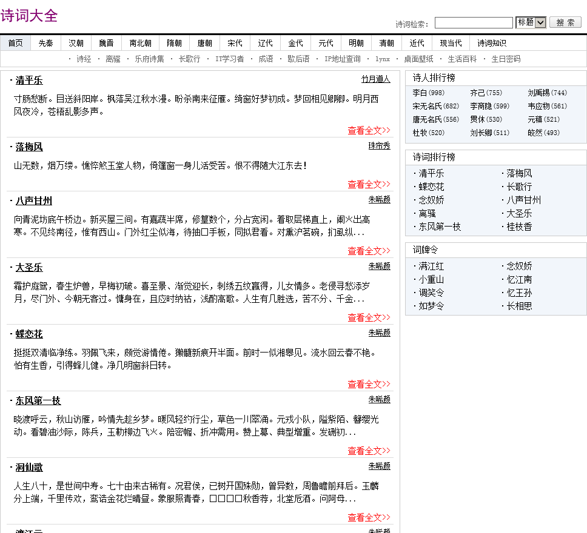Click 查看全文 under 东风第一枝 poem
This screenshot has width=587, height=533.
point(369,451)
